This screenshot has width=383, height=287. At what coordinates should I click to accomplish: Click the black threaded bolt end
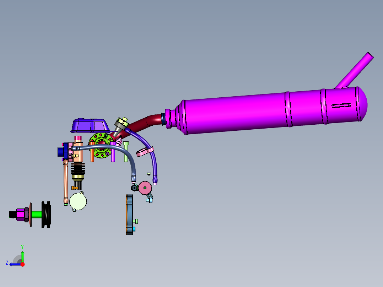[x=12, y=215]
